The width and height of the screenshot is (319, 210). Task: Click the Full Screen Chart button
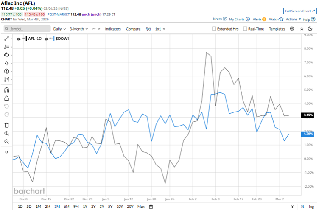click(300, 11)
